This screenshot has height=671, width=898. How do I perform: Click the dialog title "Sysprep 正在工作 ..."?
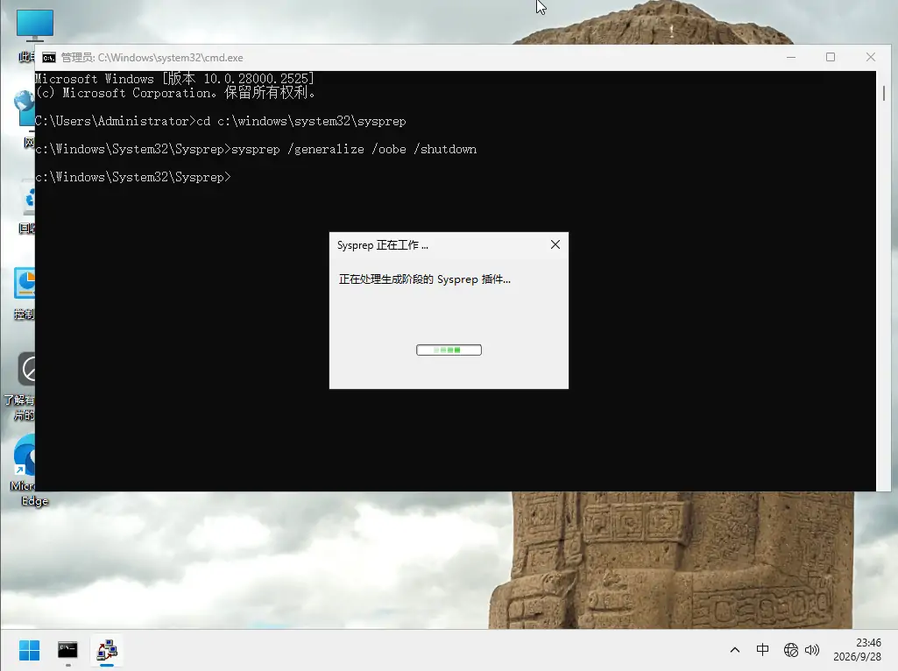pyautogui.click(x=383, y=245)
